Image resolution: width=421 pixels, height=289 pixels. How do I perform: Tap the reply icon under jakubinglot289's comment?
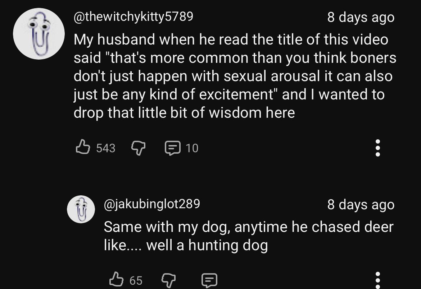tap(209, 280)
